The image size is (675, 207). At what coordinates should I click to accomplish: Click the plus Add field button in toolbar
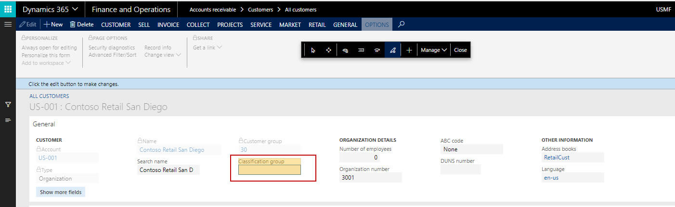409,50
